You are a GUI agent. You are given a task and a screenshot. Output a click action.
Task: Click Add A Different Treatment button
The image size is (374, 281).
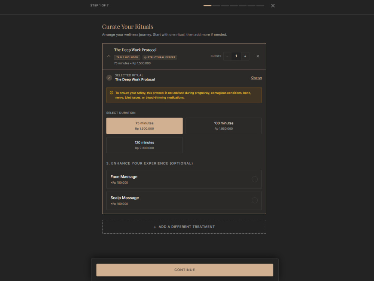[x=184, y=227]
